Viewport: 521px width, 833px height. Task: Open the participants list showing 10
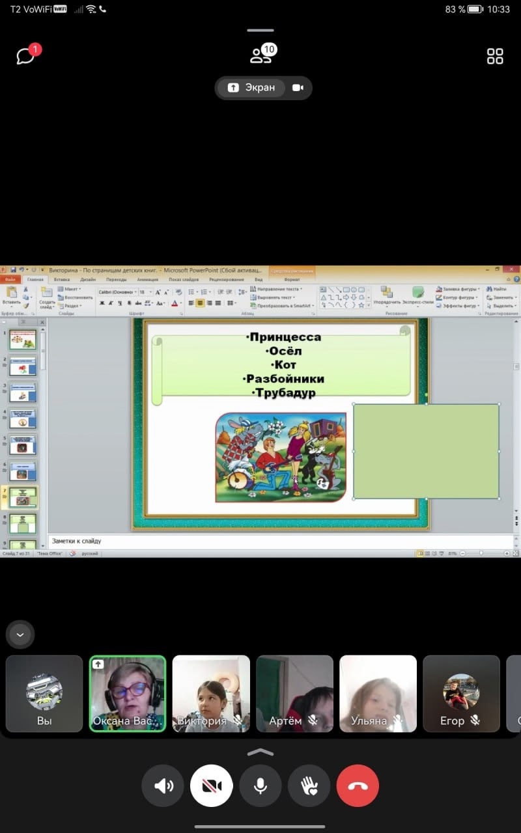click(262, 55)
